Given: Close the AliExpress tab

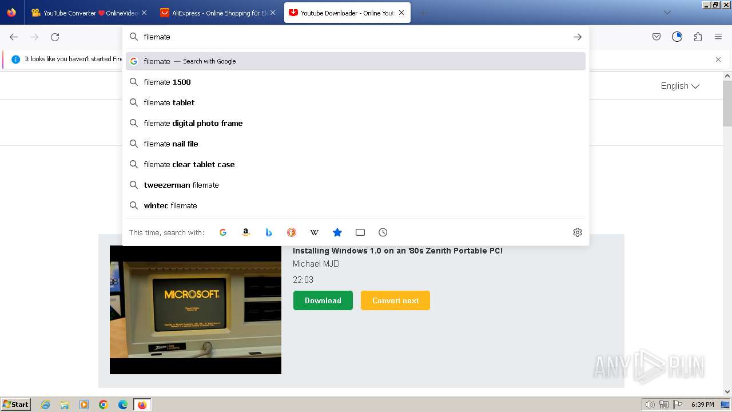Looking at the screenshot, I should 273,13.
